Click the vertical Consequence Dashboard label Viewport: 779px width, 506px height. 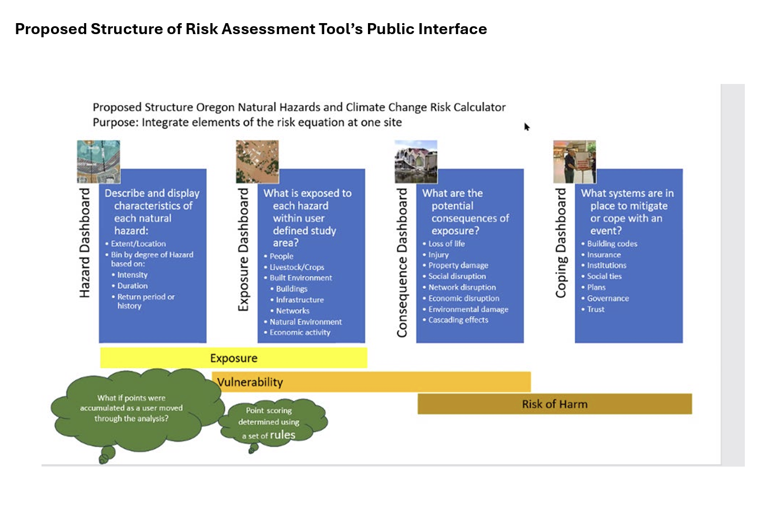402,262
